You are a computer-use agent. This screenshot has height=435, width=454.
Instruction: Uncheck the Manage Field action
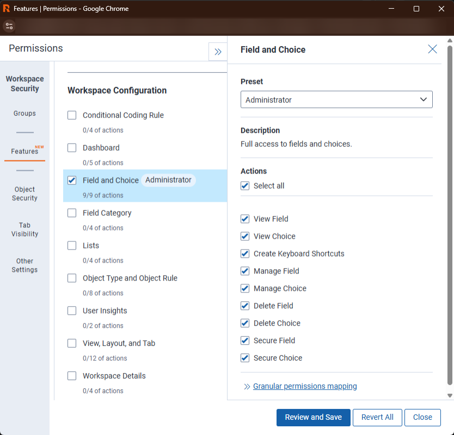(x=245, y=271)
